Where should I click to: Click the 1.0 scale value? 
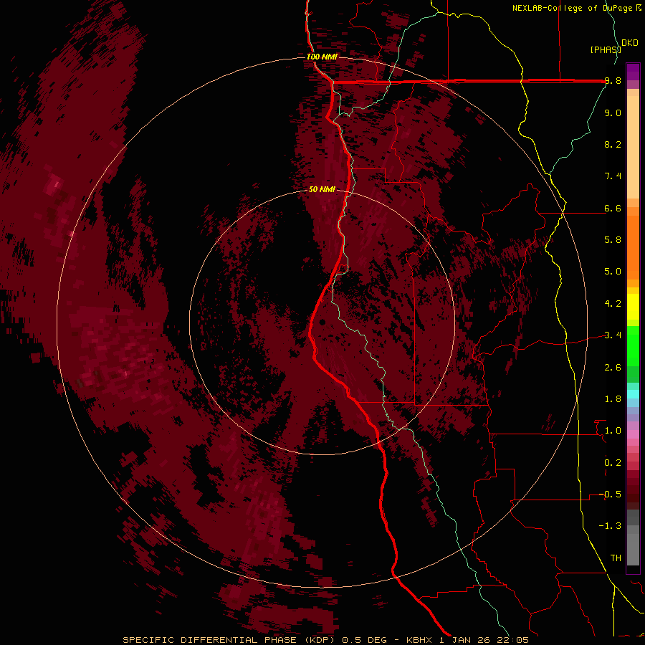point(613,431)
